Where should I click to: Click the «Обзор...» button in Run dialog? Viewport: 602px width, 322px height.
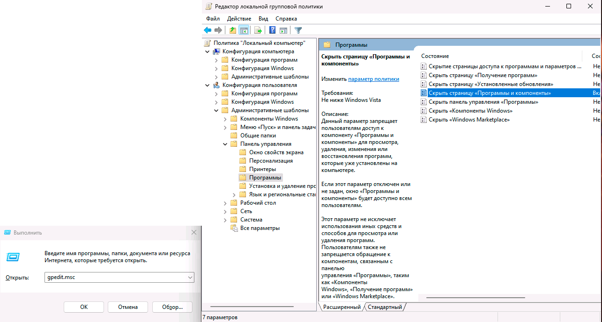(x=172, y=307)
